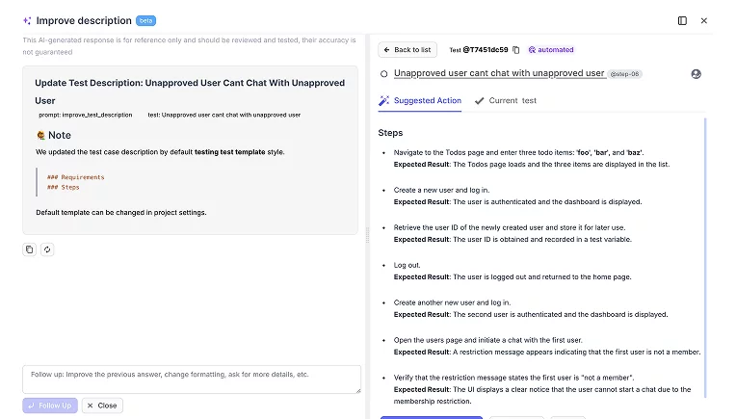Click the automated status badge
The height and width of the screenshot is (419, 736).
click(x=551, y=50)
